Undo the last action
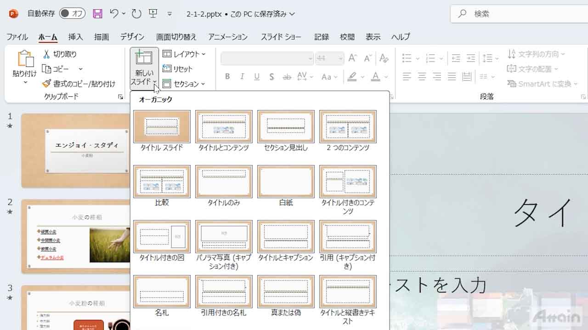Screen dimensions: 588x330 pos(114,14)
